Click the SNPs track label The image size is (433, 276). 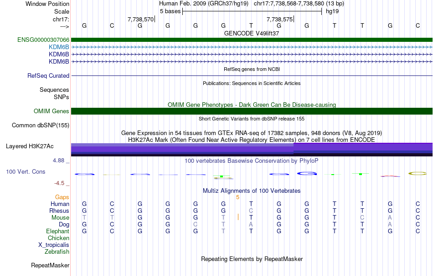point(62,97)
